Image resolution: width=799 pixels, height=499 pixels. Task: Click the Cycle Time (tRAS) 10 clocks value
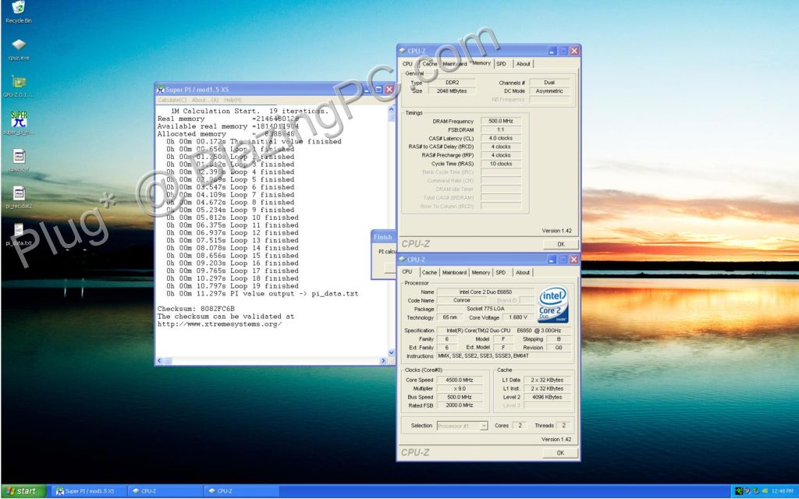[501, 164]
